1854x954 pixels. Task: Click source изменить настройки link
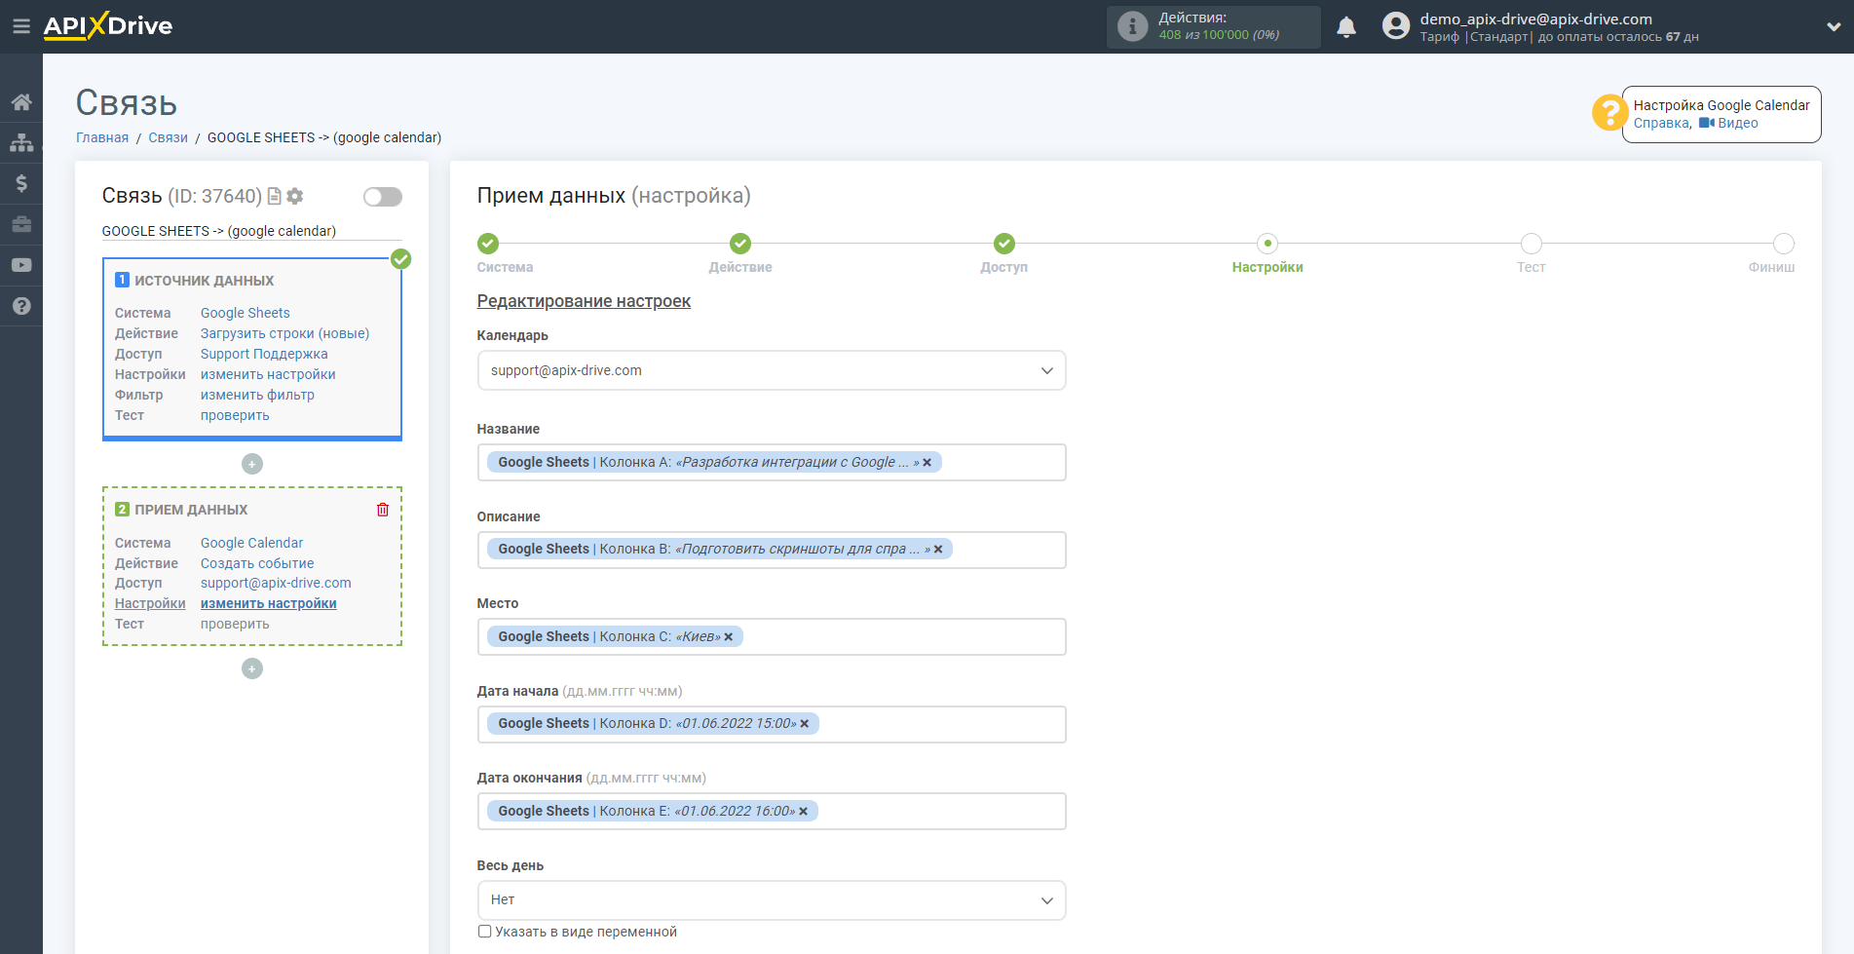(x=268, y=374)
